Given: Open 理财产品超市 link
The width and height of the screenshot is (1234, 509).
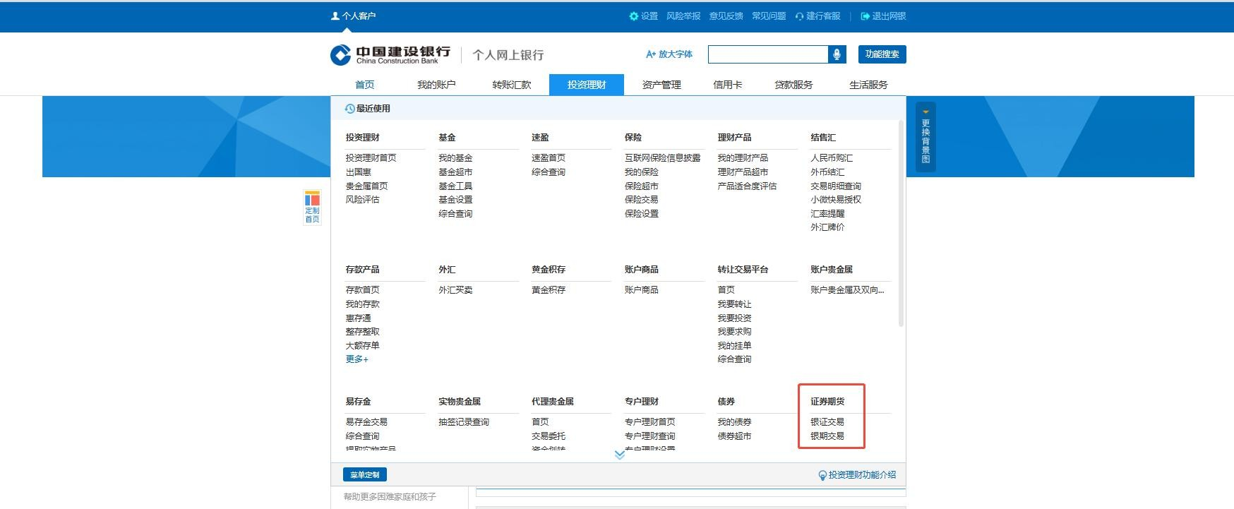Looking at the screenshot, I should [743, 172].
